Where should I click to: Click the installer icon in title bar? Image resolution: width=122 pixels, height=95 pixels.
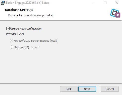tap(3, 3)
